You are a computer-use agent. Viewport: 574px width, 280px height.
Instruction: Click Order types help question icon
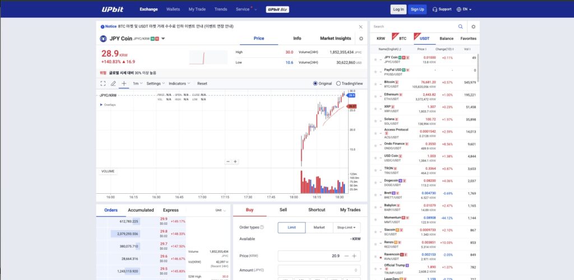coord(262,227)
